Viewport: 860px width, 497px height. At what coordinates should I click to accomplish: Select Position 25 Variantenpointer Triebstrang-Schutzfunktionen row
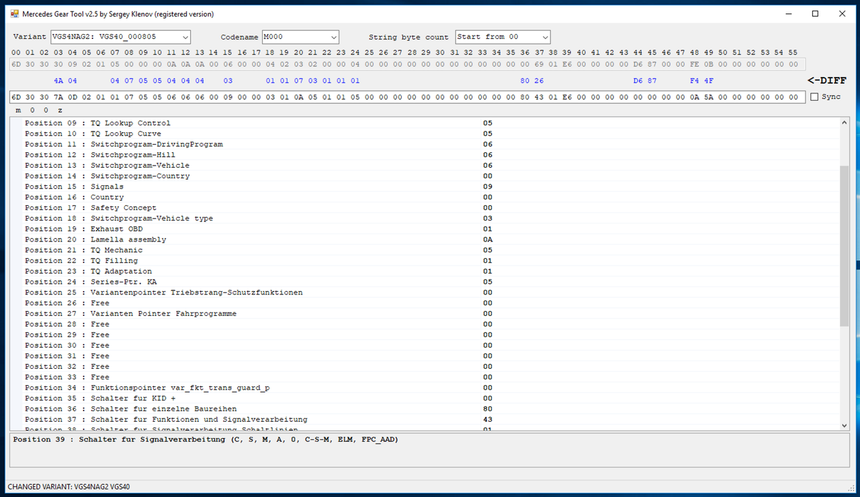coord(425,293)
